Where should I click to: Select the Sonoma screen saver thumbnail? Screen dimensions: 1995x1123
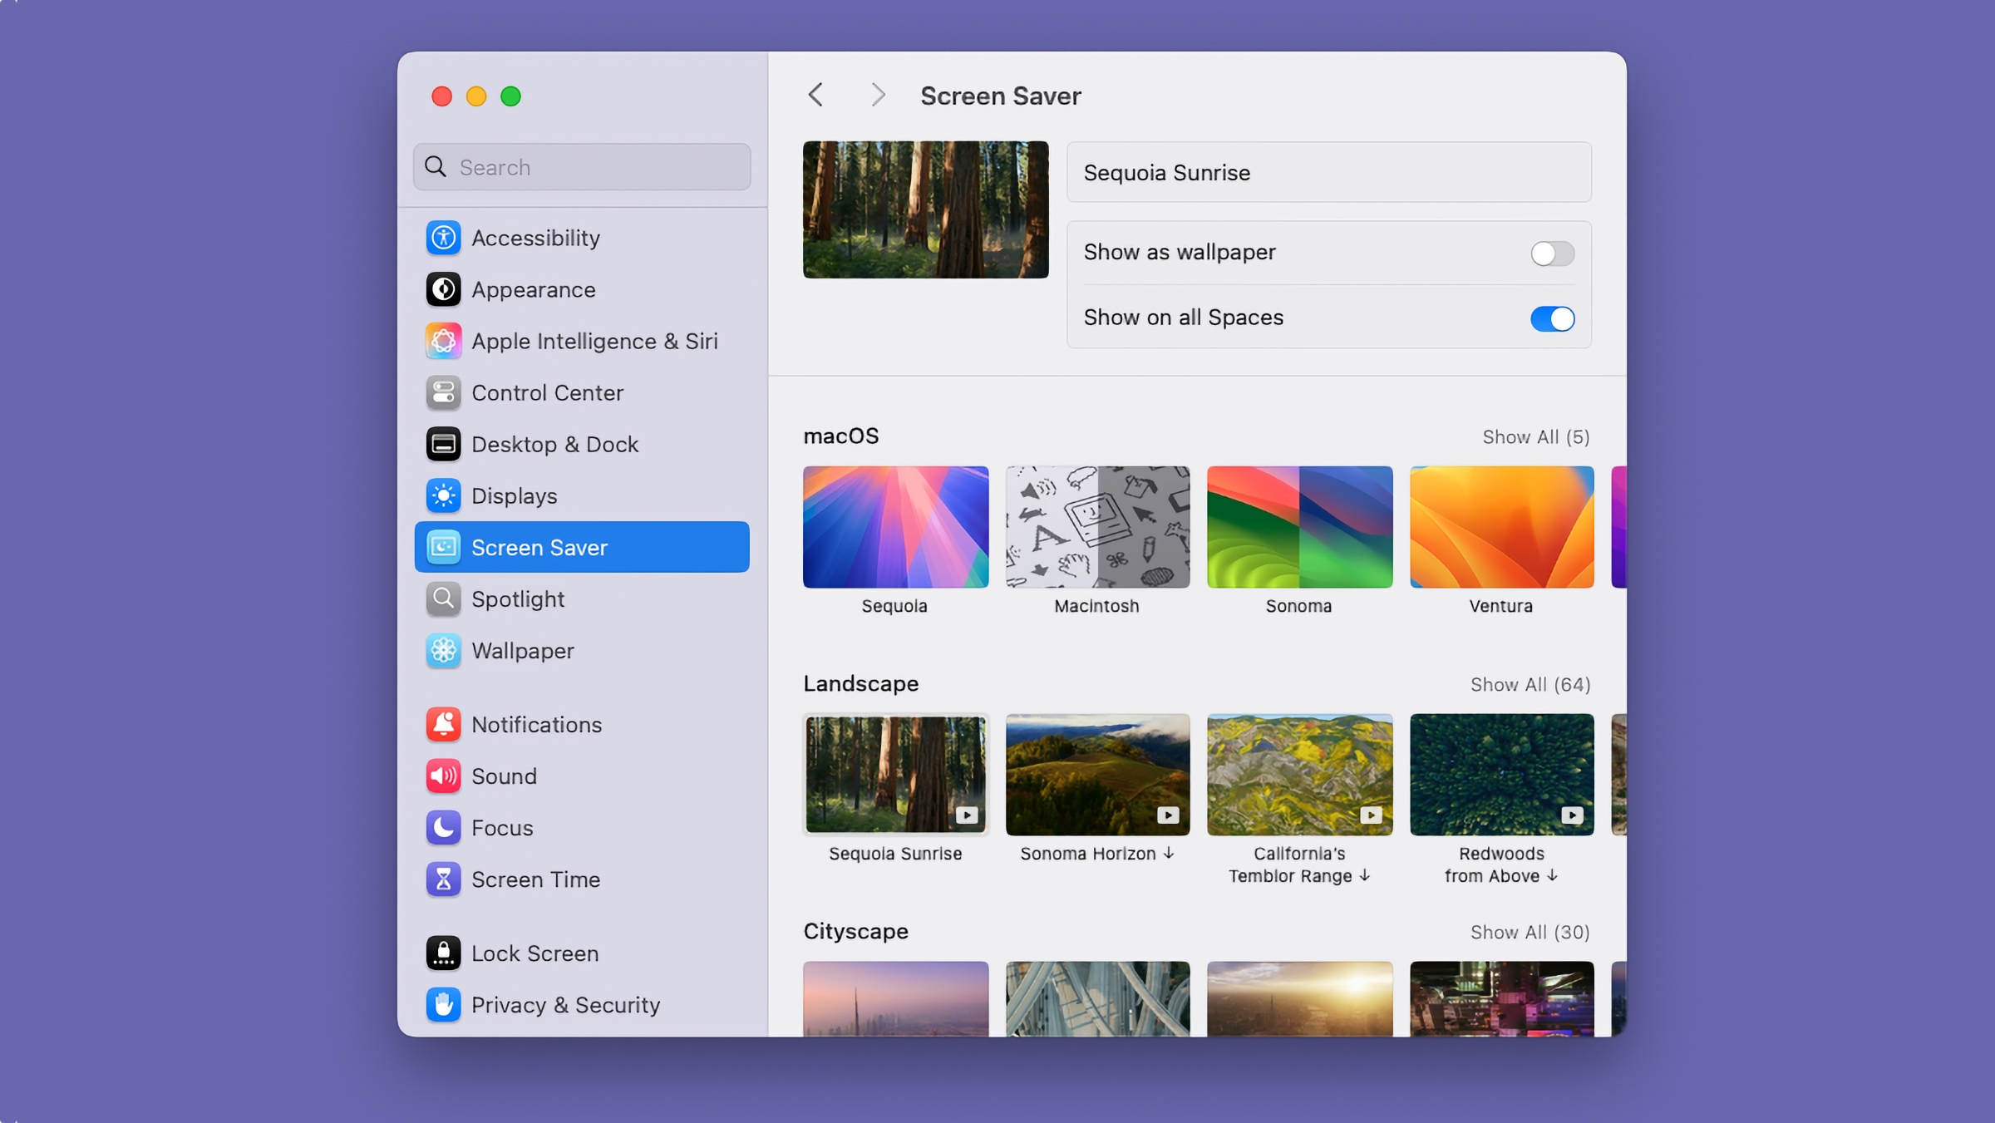(1299, 526)
